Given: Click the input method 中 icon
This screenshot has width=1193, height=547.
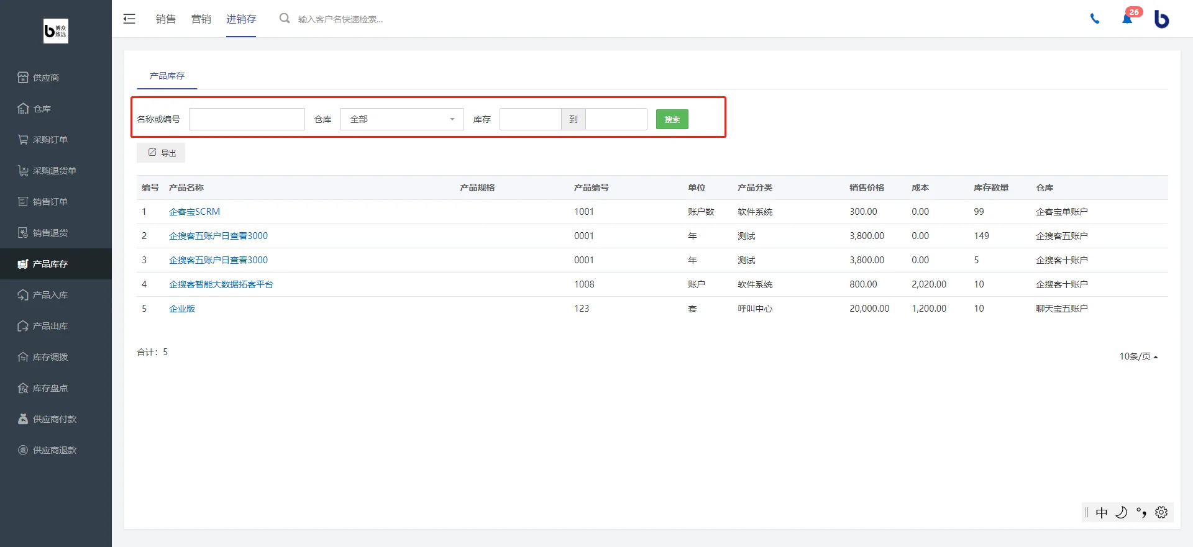Looking at the screenshot, I should click(x=1102, y=513).
